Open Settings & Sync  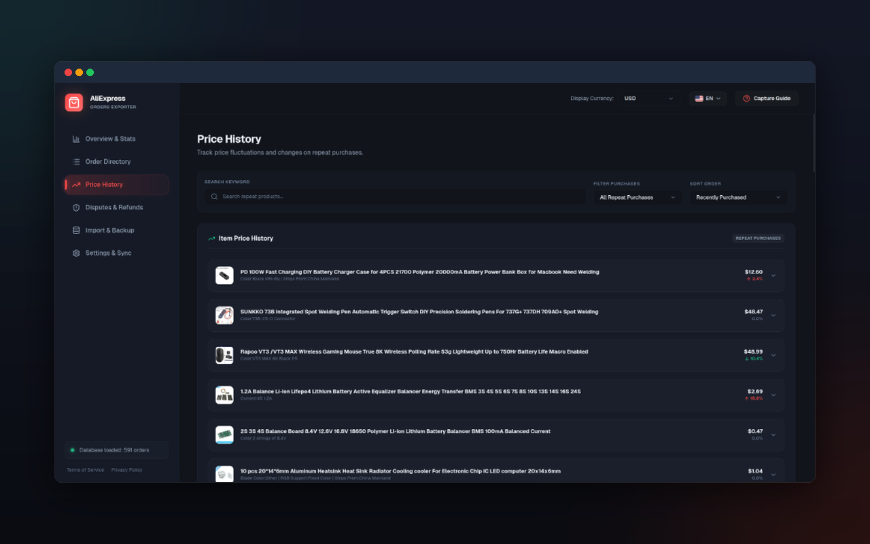click(116, 253)
